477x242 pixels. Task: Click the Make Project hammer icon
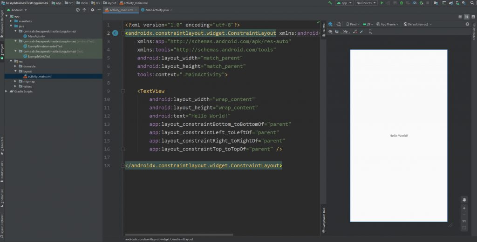tap(330, 3)
